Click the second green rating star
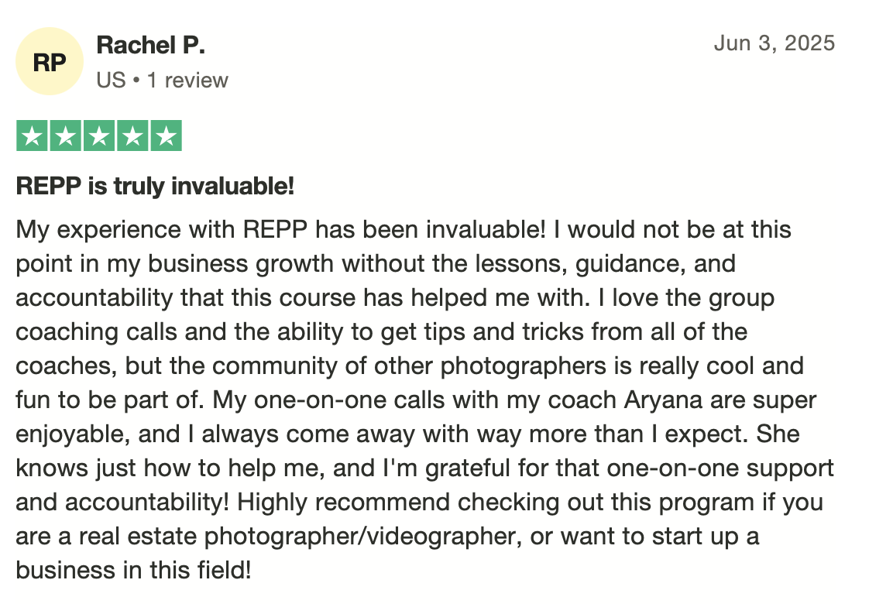Image resolution: width=869 pixels, height=604 pixels. tap(65, 136)
